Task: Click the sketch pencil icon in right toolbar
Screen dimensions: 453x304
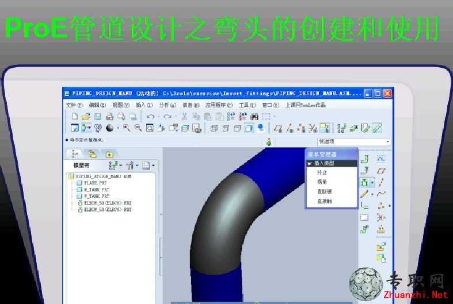Action: 364,194
